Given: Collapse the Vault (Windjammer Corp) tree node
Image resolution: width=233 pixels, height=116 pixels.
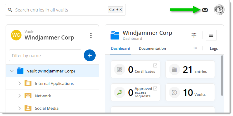Looking at the screenshot, I should pos(12,71).
